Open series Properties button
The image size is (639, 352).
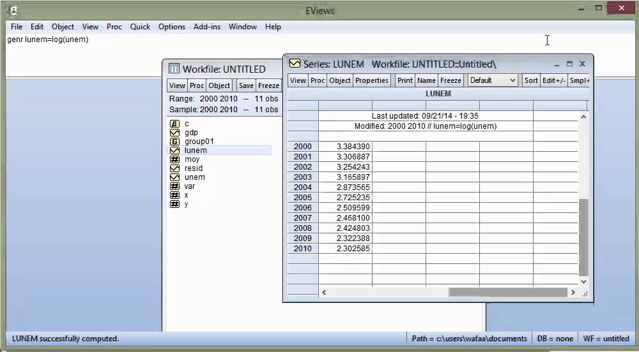tap(372, 80)
